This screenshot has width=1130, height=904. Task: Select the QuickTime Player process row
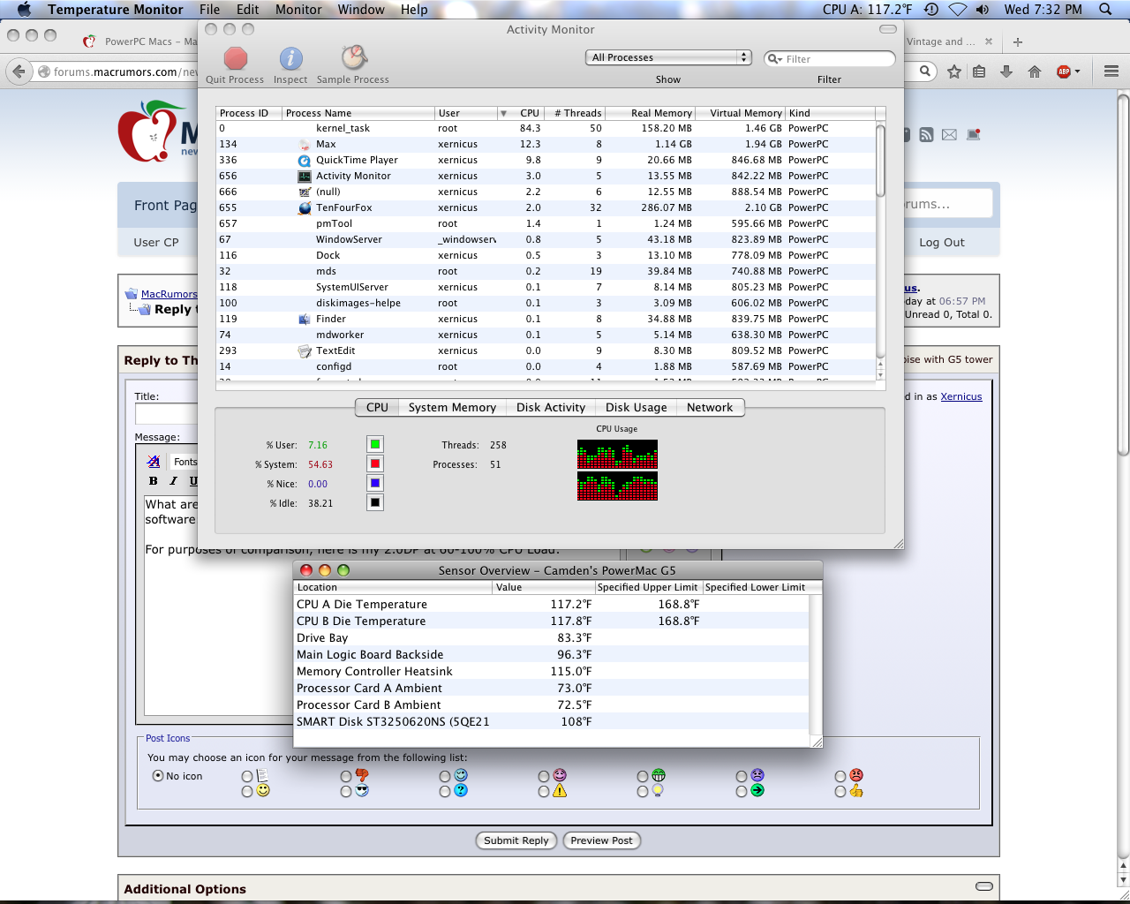[546, 160]
